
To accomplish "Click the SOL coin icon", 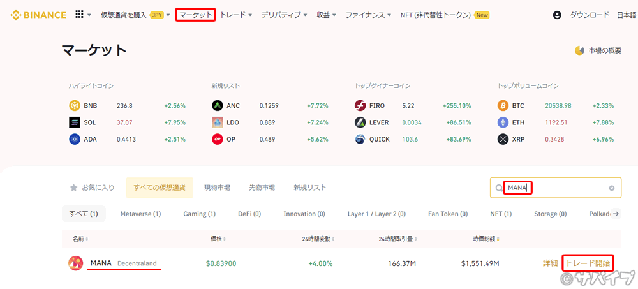I will tap(74, 122).
